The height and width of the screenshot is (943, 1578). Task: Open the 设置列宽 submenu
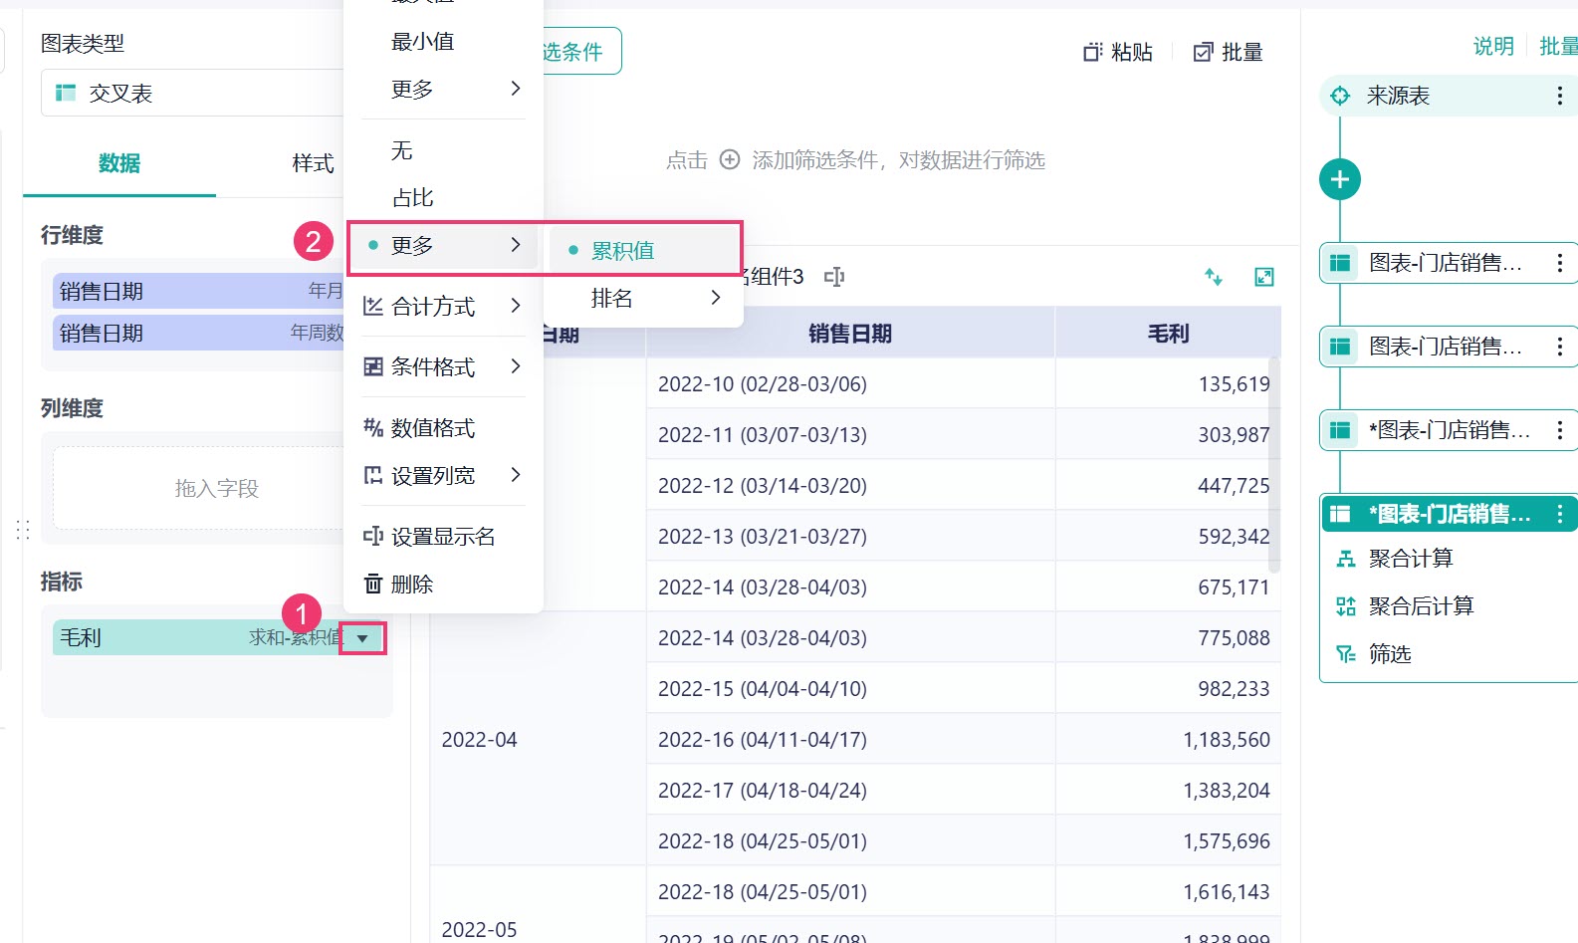[443, 476]
